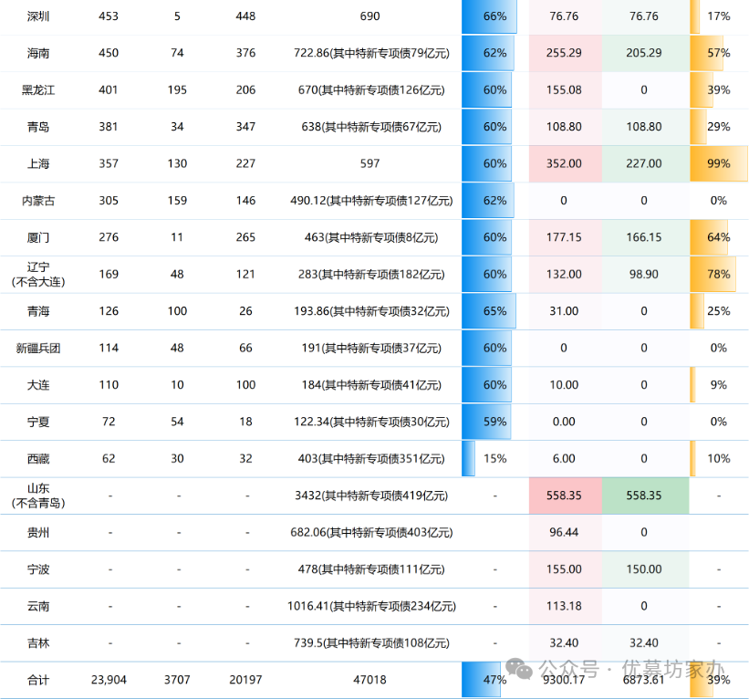
Task: Click the orange 64% bar for 厦门
Action: 710,237
